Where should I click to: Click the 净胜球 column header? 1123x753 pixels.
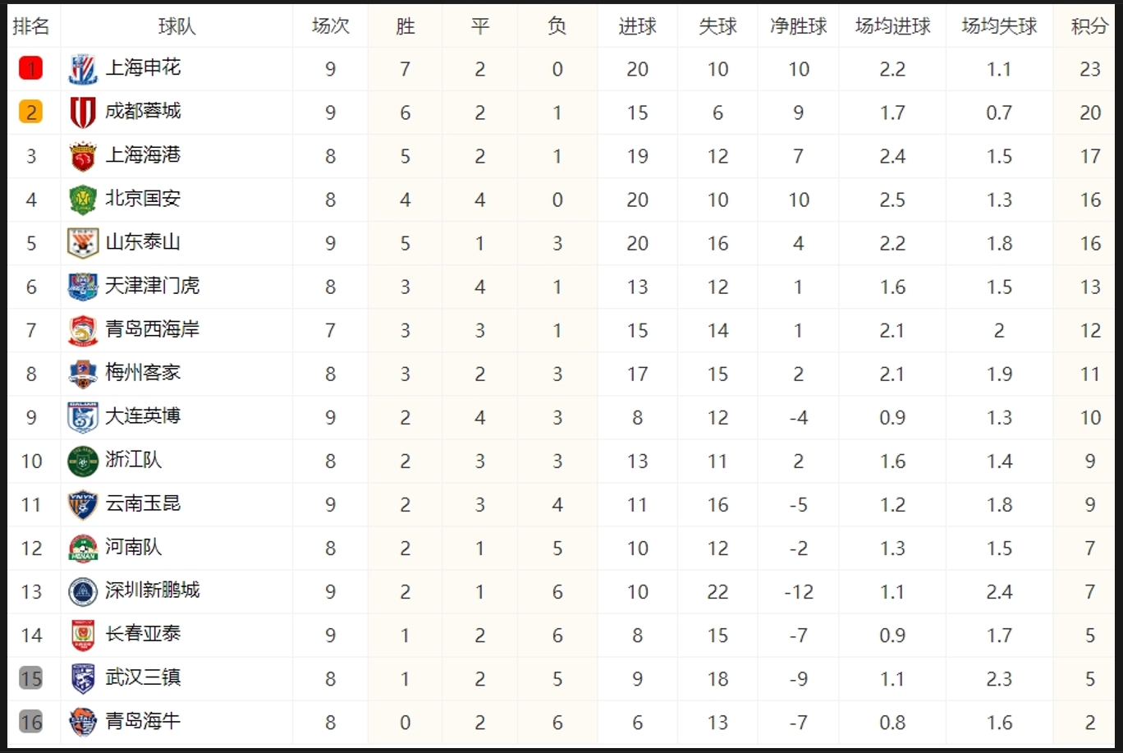tap(798, 26)
